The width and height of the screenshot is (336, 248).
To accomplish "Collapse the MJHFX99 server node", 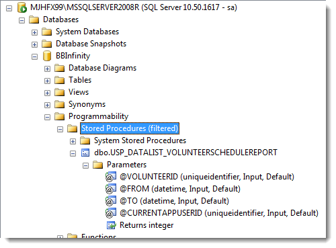I will click(x=9, y=9).
